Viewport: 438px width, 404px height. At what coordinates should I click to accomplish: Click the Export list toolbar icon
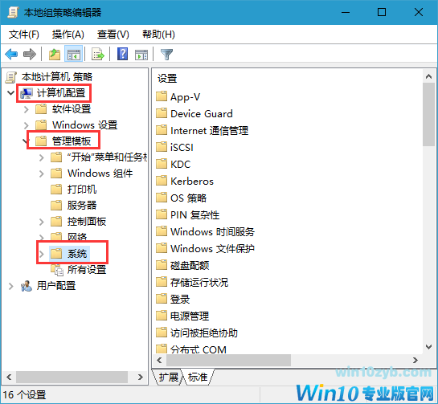[98, 54]
